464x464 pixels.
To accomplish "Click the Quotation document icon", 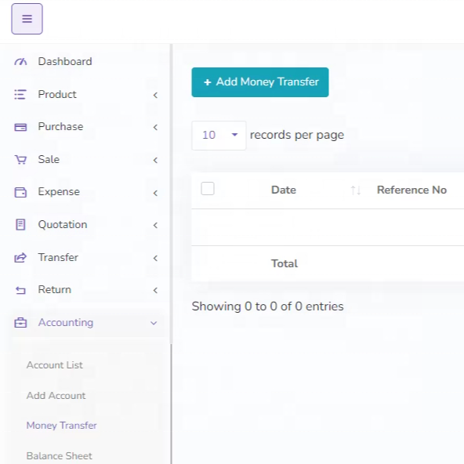I will click(x=20, y=225).
